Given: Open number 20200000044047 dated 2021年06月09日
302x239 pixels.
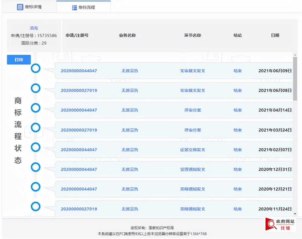Looking at the screenshot, I should coord(79,71).
